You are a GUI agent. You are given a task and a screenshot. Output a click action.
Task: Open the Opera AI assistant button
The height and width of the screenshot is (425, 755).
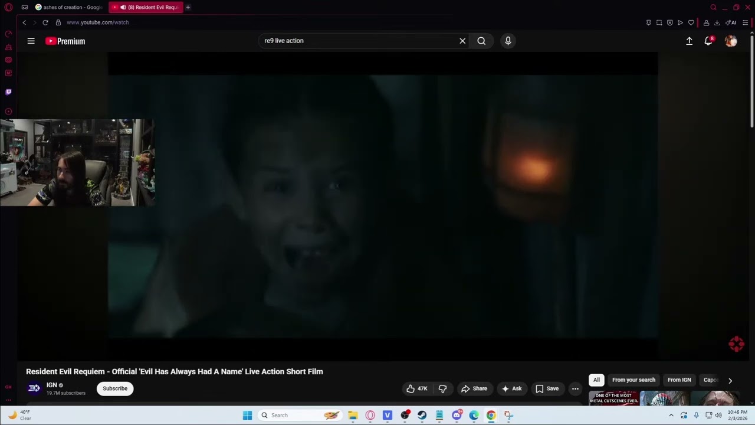point(731,22)
